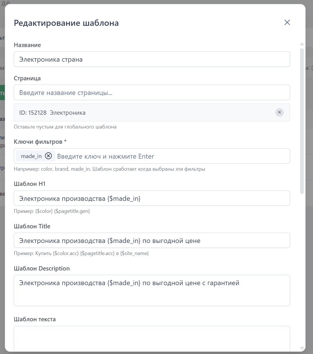The width and height of the screenshot is (313, 354).
Task: Click the page name search input
Action: pyautogui.click(x=152, y=93)
